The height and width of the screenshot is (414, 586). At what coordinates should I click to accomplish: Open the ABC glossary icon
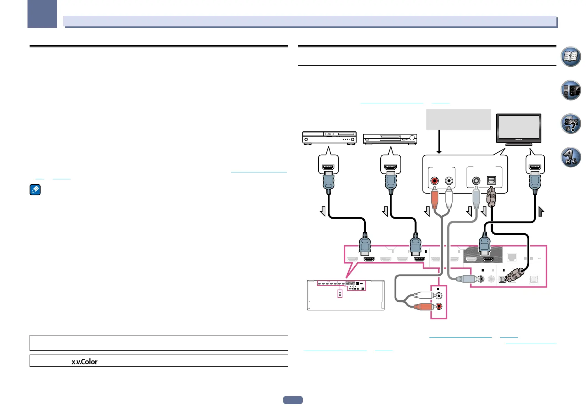571,157
